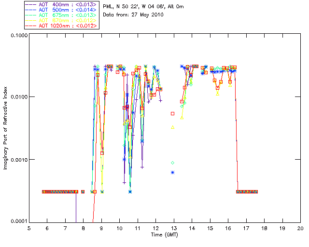
Task: Select the isolated red square marker near 13h
Action: tap(173, 114)
